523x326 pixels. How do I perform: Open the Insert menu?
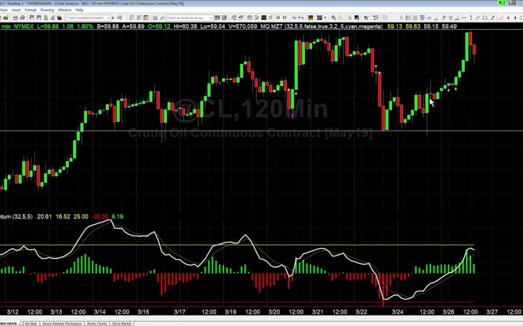pos(16,10)
